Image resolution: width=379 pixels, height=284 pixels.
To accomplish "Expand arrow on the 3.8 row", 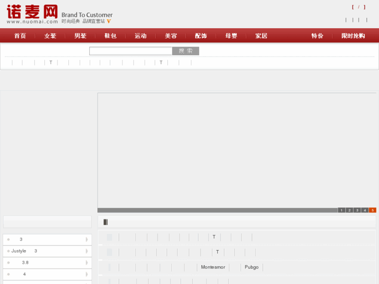I will pos(87,263).
